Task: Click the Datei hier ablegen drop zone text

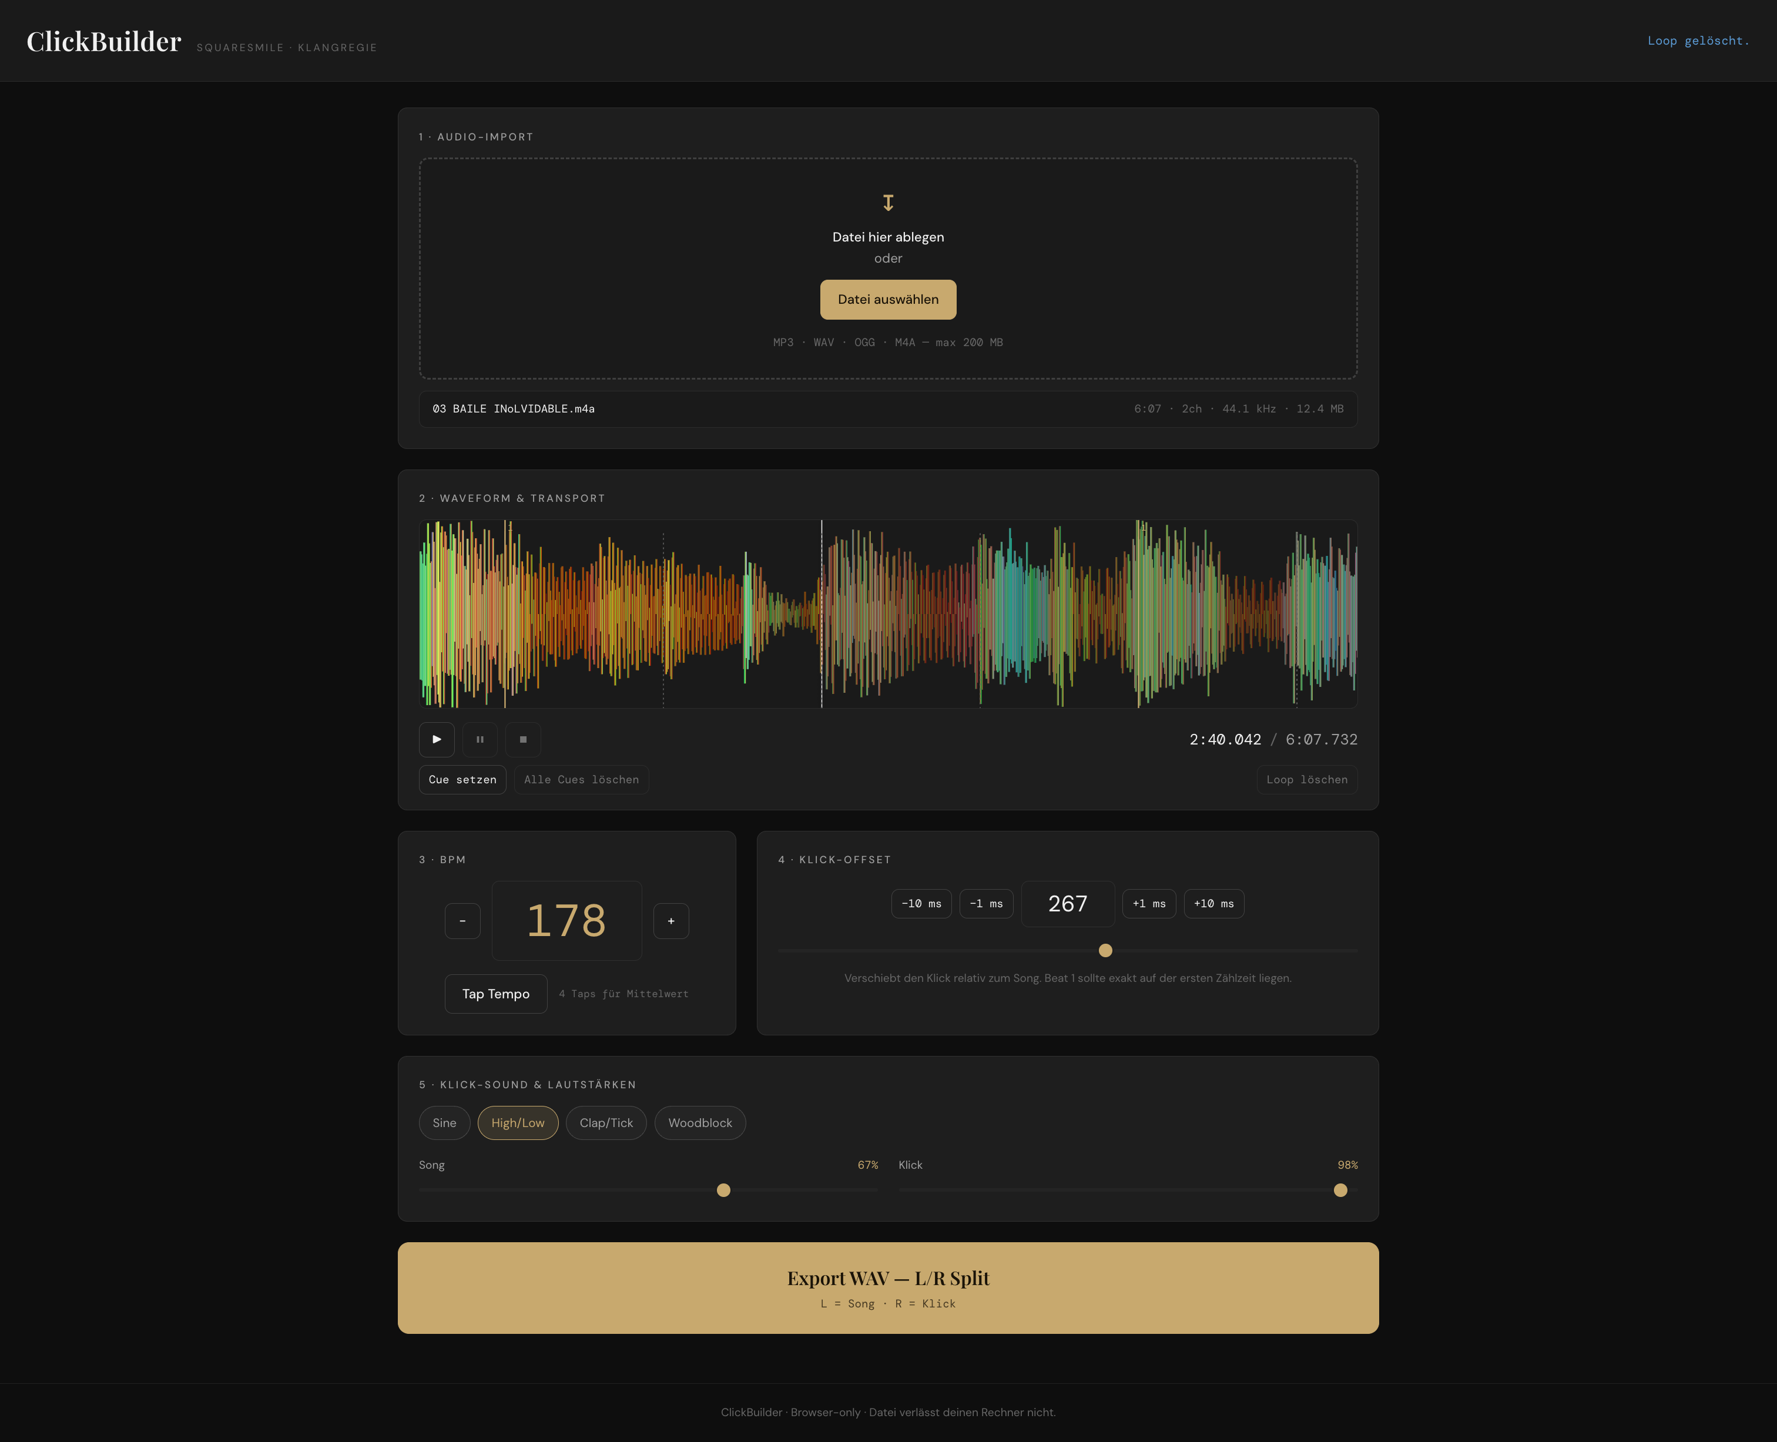Action: tap(888, 237)
